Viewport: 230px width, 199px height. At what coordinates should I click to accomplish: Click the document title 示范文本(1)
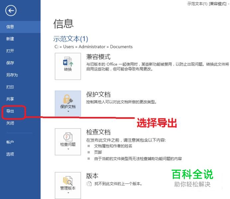click(71, 39)
